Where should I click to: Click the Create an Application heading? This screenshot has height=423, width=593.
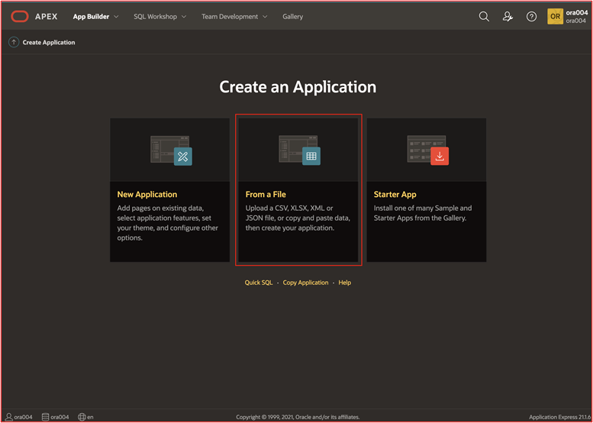(298, 87)
